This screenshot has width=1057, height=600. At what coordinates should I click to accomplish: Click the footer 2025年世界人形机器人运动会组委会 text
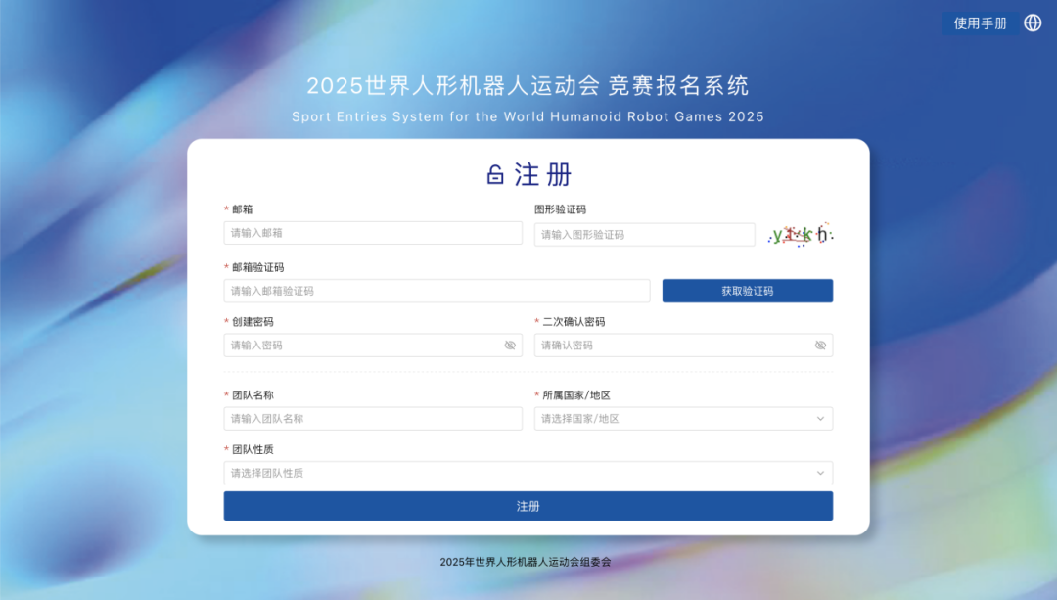click(x=526, y=562)
